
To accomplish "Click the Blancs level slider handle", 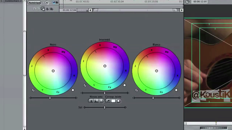I will (x=153, y=98).
